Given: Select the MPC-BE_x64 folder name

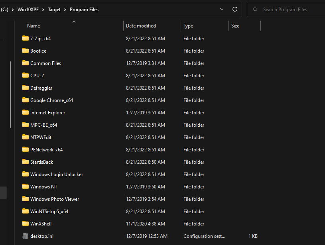Looking at the screenshot, I should [x=43, y=125].
